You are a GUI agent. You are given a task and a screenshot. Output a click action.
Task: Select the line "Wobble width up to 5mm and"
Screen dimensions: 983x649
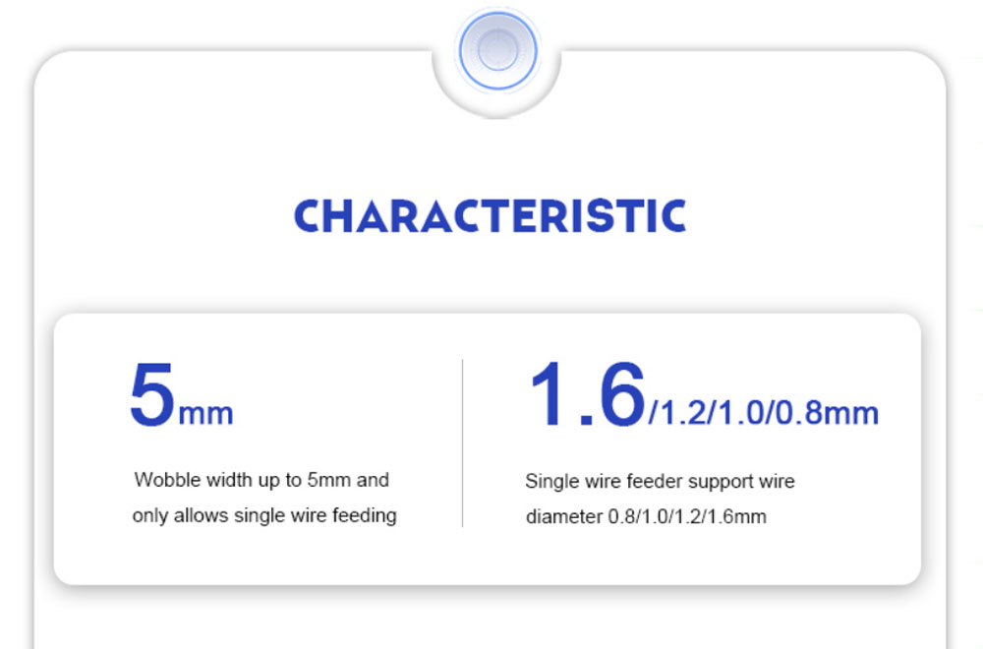pos(261,480)
